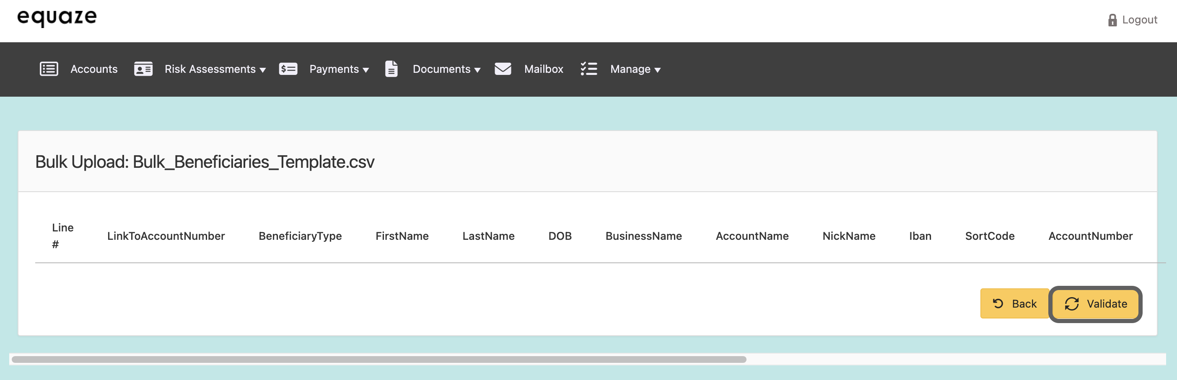This screenshot has width=1177, height=380.
Task: Click the Mailbox envelope icon
Action: [503, 69]
